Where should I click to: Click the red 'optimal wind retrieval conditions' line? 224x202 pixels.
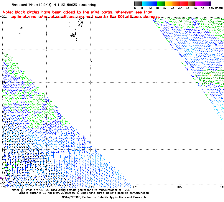(x=86, y=17)
